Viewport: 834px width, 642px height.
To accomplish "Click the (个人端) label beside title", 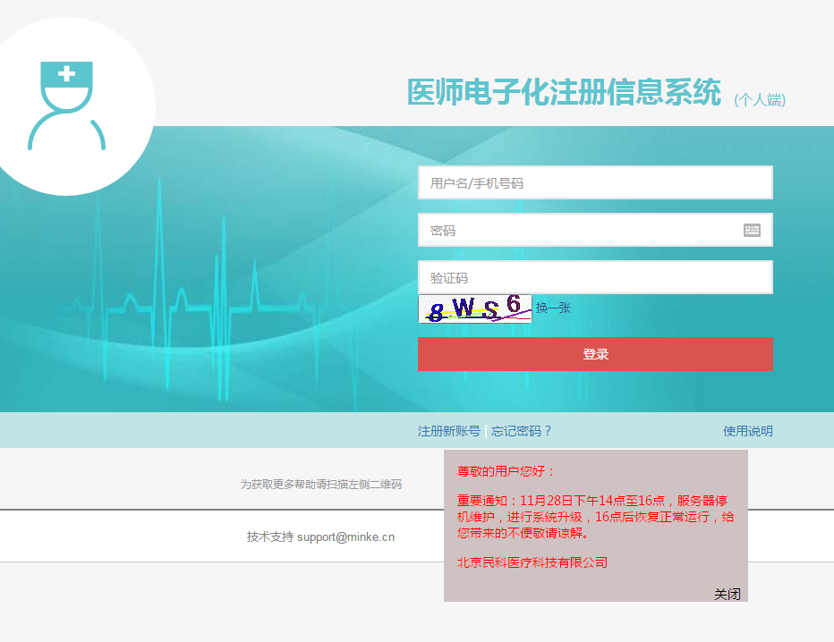I will click(760, 100).
